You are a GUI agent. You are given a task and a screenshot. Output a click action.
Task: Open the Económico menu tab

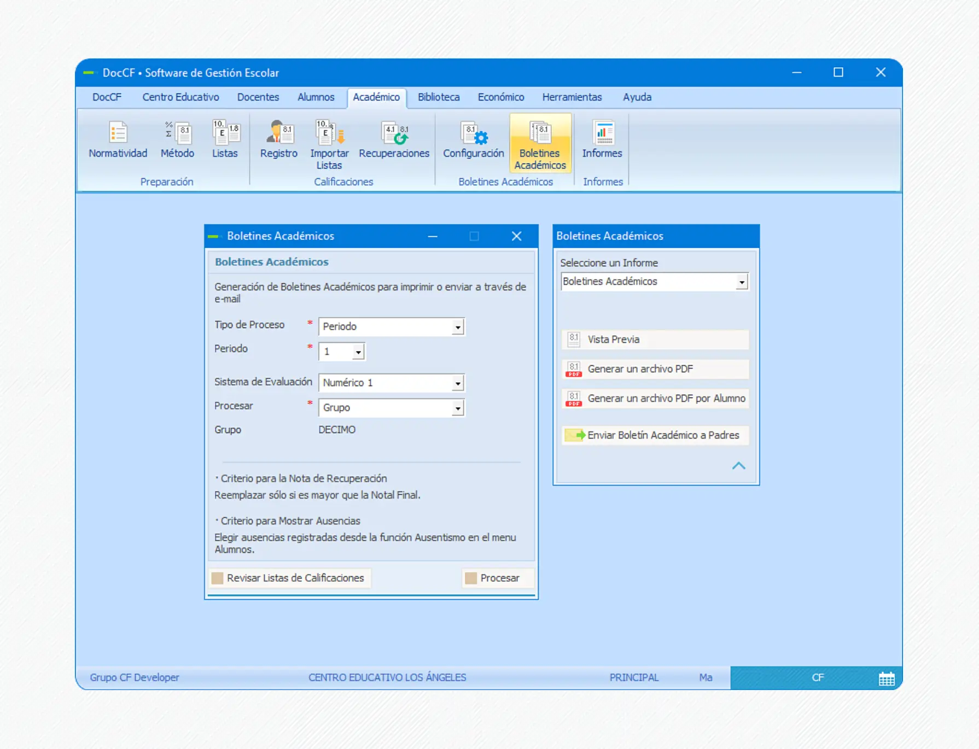click(500, 97)
